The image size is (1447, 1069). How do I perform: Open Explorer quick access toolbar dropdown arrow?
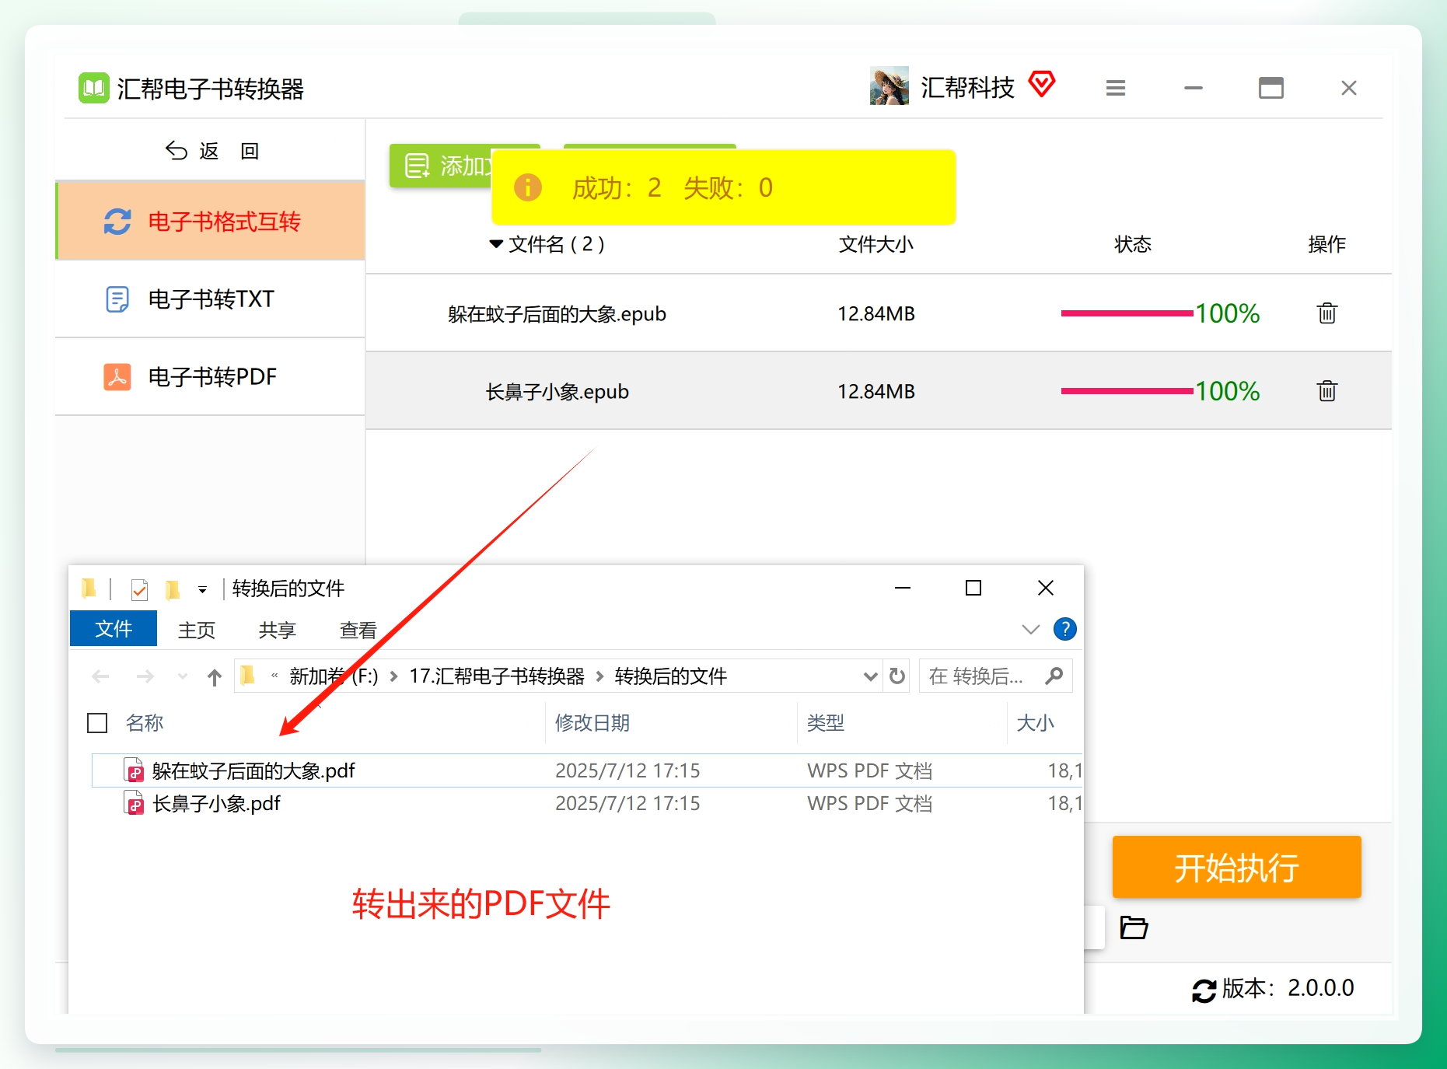click(x=202, y=590)
